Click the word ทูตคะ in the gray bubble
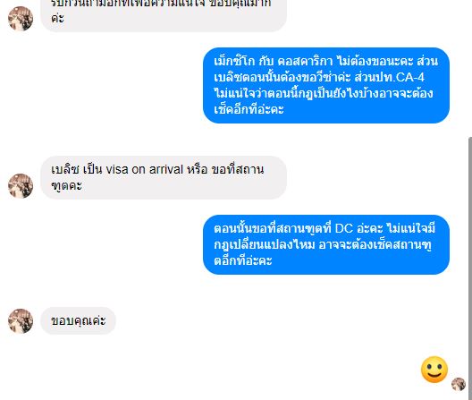The image size is (472, 400). (66, 185)
